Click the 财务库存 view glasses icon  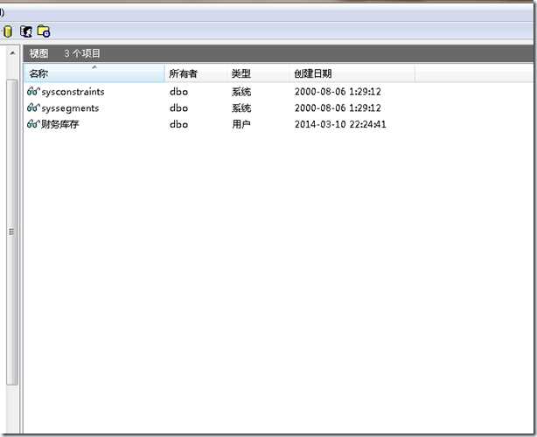33,124
